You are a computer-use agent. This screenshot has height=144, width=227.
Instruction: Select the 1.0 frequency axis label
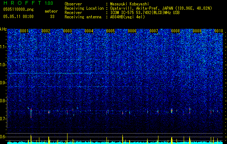[x=3, y=65]
